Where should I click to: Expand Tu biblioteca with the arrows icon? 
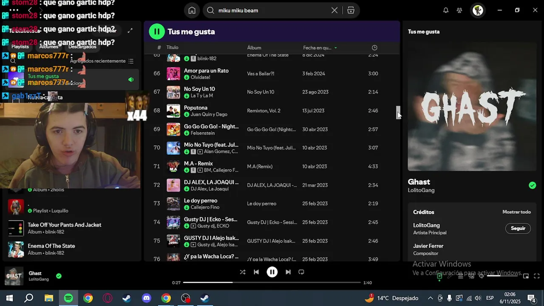tap(130, 31)
